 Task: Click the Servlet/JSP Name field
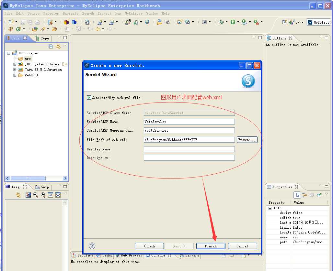189,122
